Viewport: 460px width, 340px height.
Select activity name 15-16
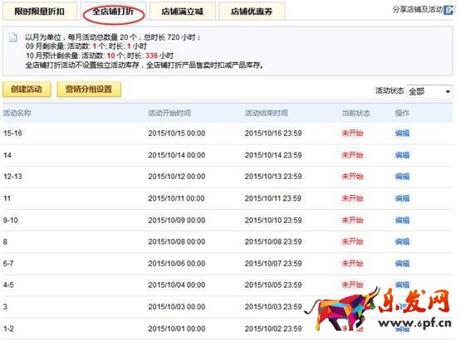12,134
